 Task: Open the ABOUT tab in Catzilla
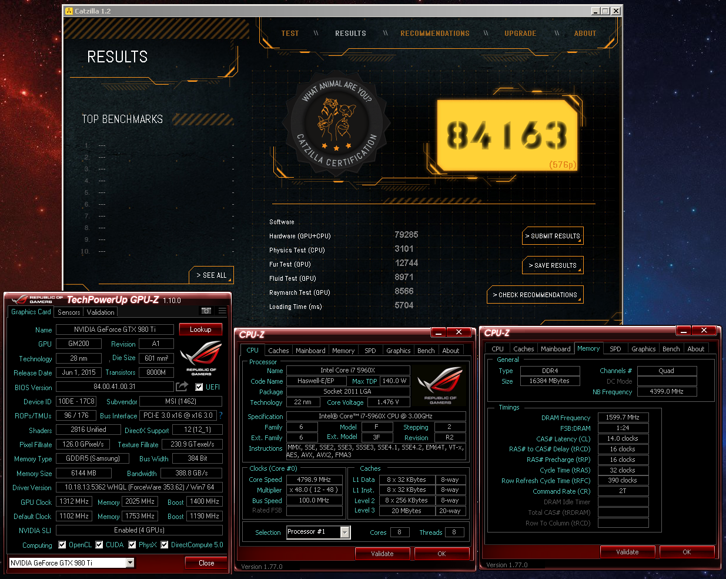coord(585,34)
